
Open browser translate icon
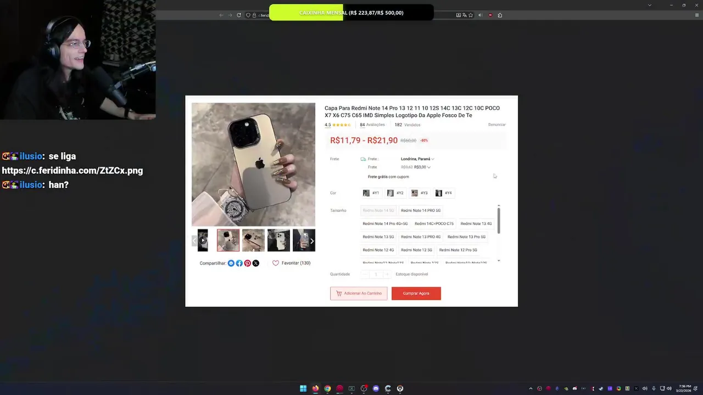(465, 15)
